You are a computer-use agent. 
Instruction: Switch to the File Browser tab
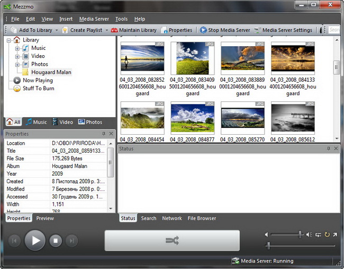click(202, 218)
